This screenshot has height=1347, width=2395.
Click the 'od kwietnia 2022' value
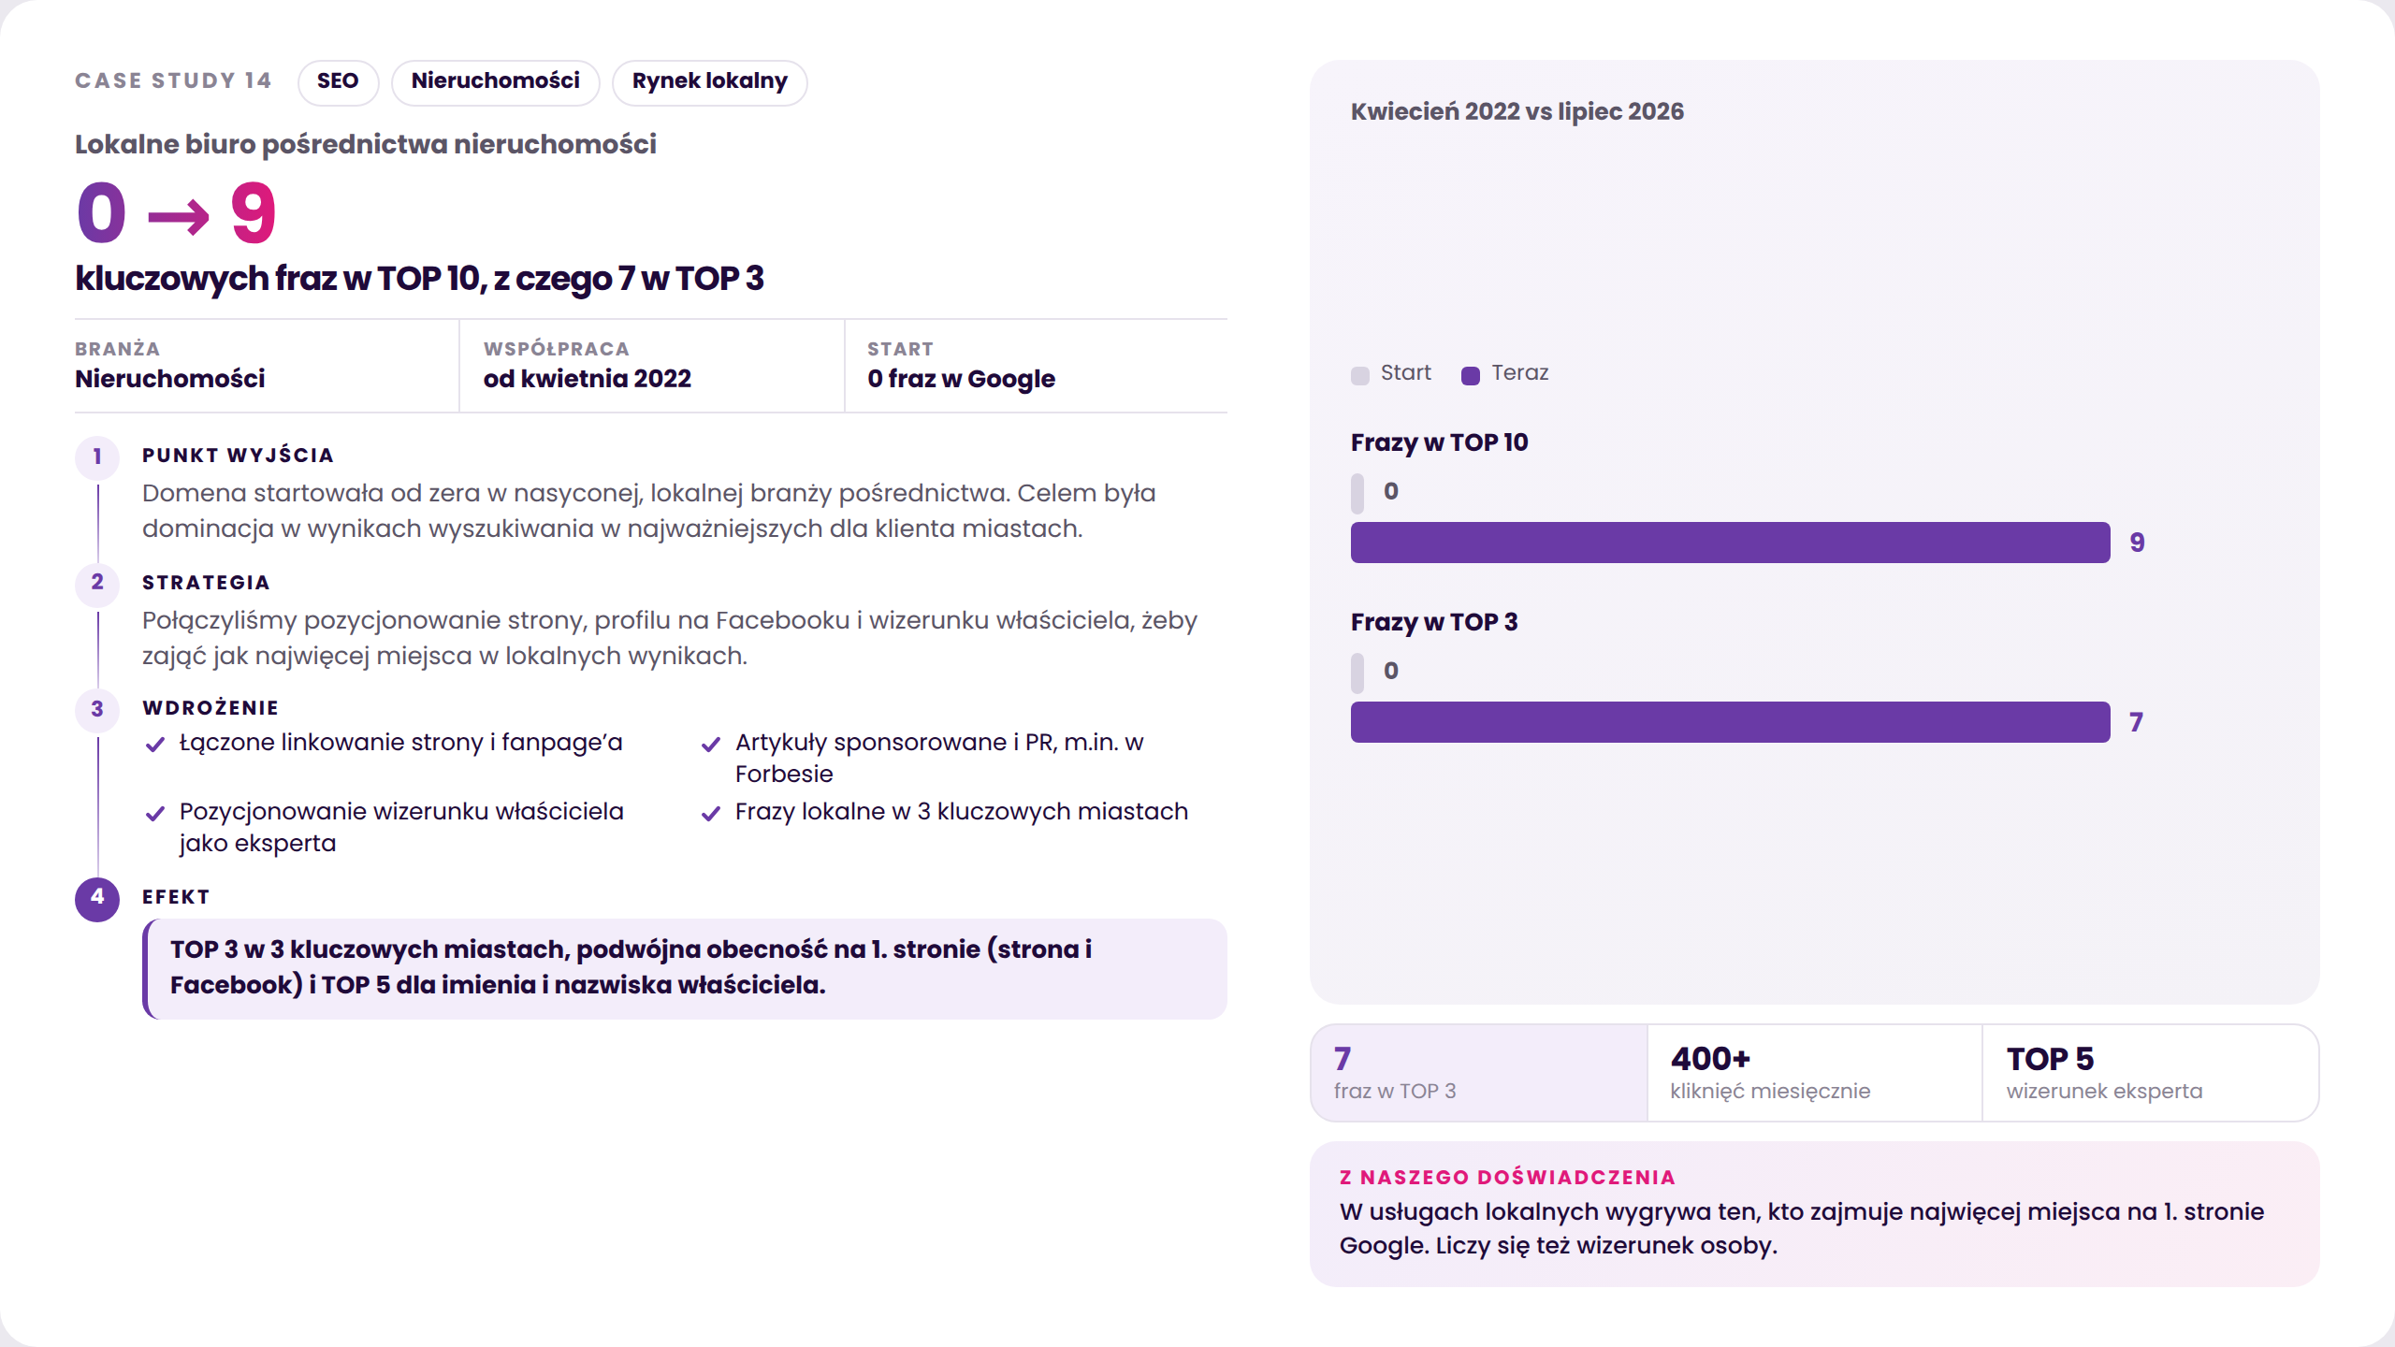(x=588, y=379)
